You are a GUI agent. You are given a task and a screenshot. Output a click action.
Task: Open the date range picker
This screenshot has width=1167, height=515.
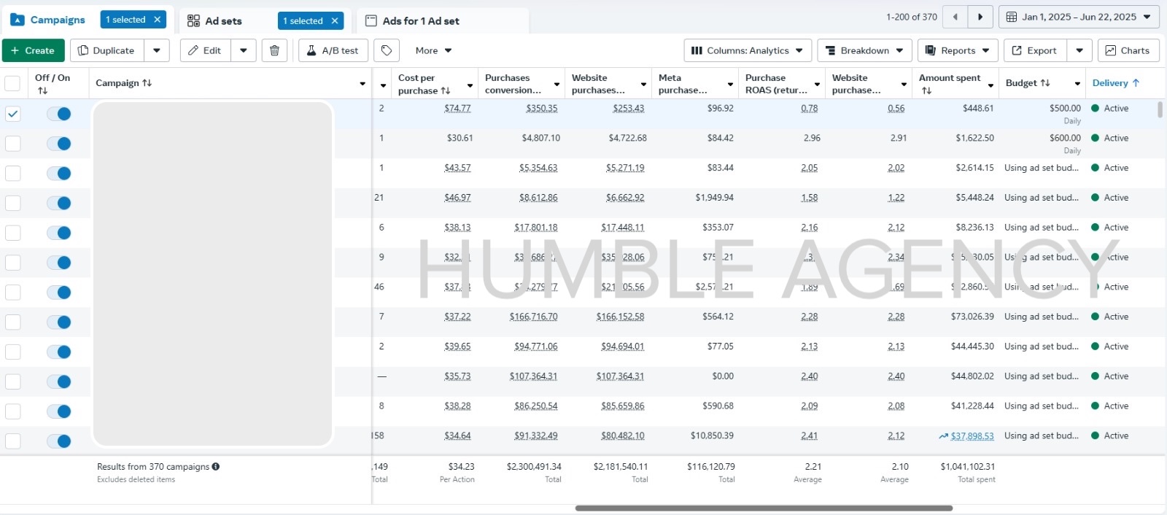1078,17
